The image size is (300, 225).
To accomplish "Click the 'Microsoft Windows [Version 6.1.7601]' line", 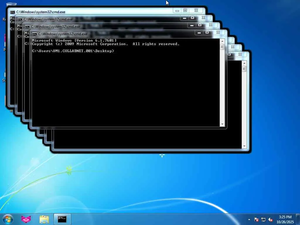I will tap(74, 40).
